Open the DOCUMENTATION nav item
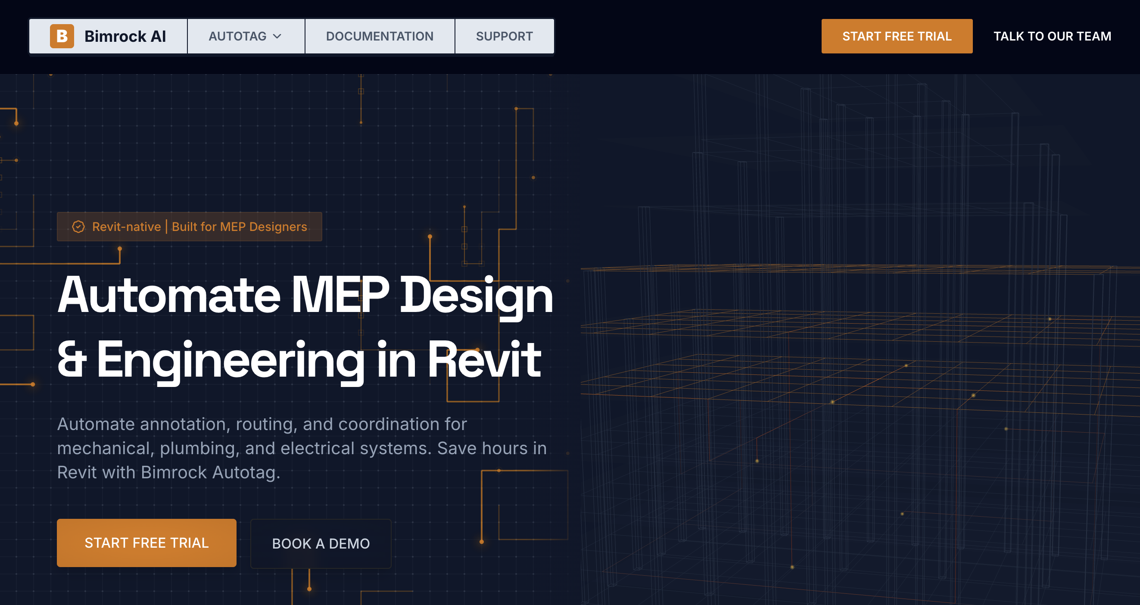This screenshot has height=605, width=1140. coord(379,36)
